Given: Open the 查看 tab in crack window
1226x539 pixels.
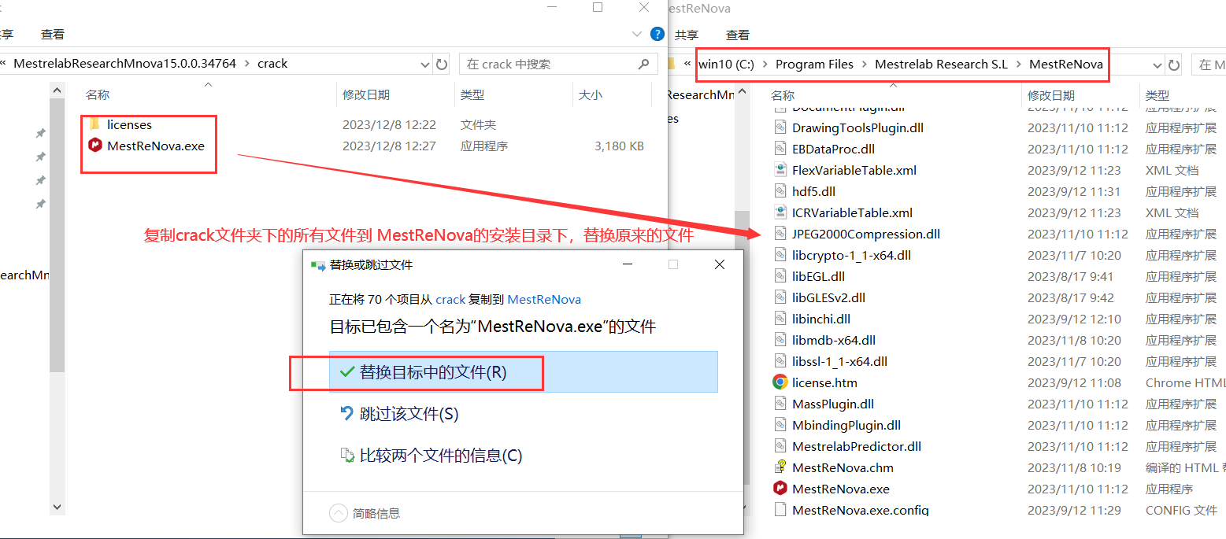Looking at the screenshot, I should [53, 35].
